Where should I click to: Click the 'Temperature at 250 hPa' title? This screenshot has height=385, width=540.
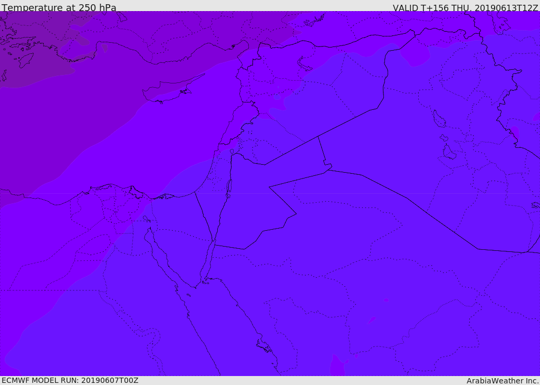coord(59,7)
